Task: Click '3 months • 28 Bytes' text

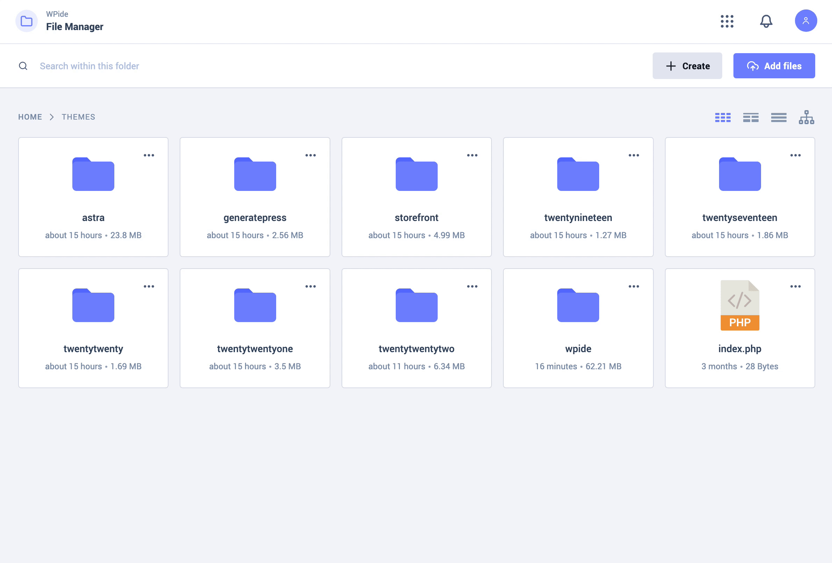Action: [x=740, y=366]
